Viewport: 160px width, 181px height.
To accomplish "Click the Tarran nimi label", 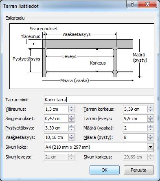I will pos(17,100).
